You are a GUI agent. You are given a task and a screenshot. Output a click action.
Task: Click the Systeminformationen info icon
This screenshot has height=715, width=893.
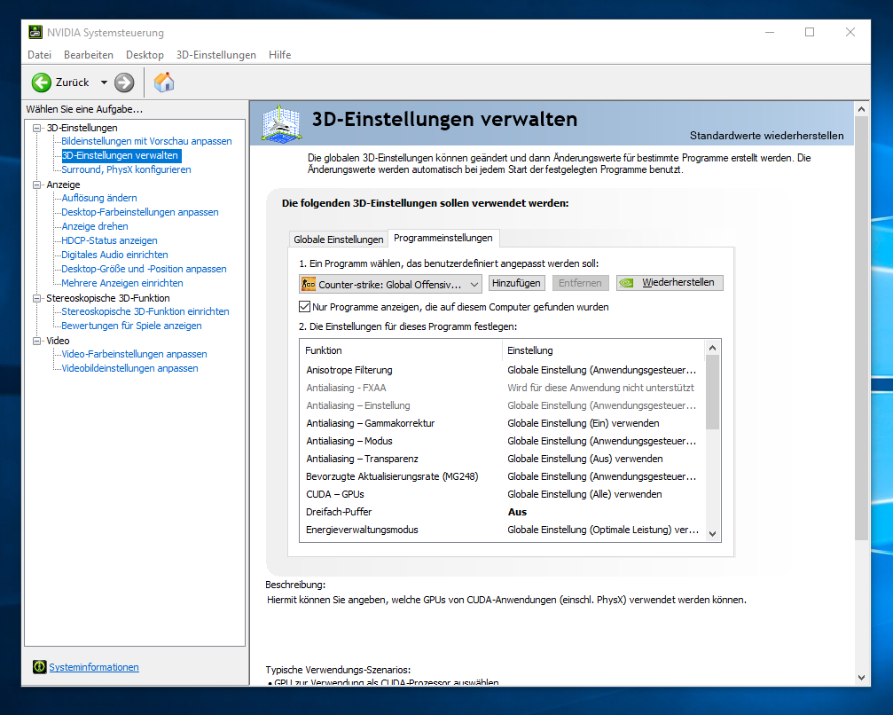pyautogui.click(x=39, y=666)
